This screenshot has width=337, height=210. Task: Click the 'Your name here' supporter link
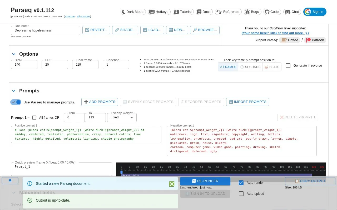275,33
